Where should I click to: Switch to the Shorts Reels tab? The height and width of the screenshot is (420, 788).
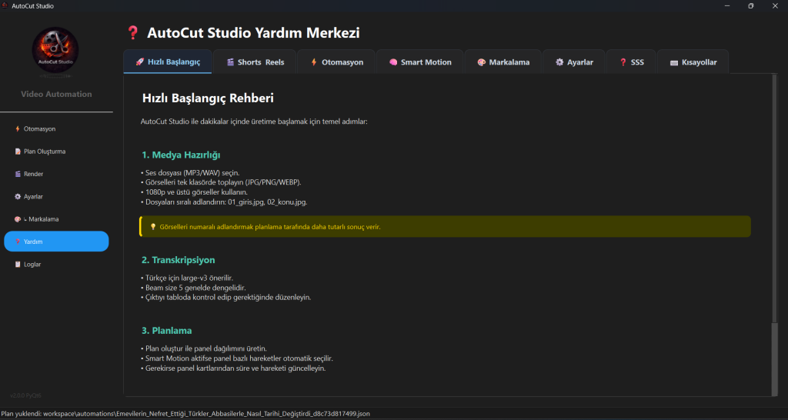[x=255, y=62]
